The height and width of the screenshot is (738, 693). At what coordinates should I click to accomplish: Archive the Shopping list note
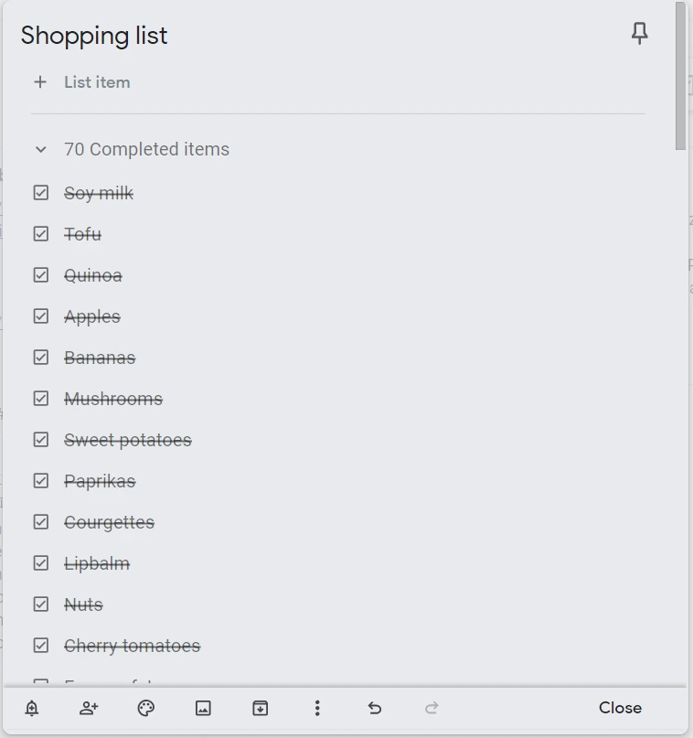pyautogui.click(x=261, y=708)
